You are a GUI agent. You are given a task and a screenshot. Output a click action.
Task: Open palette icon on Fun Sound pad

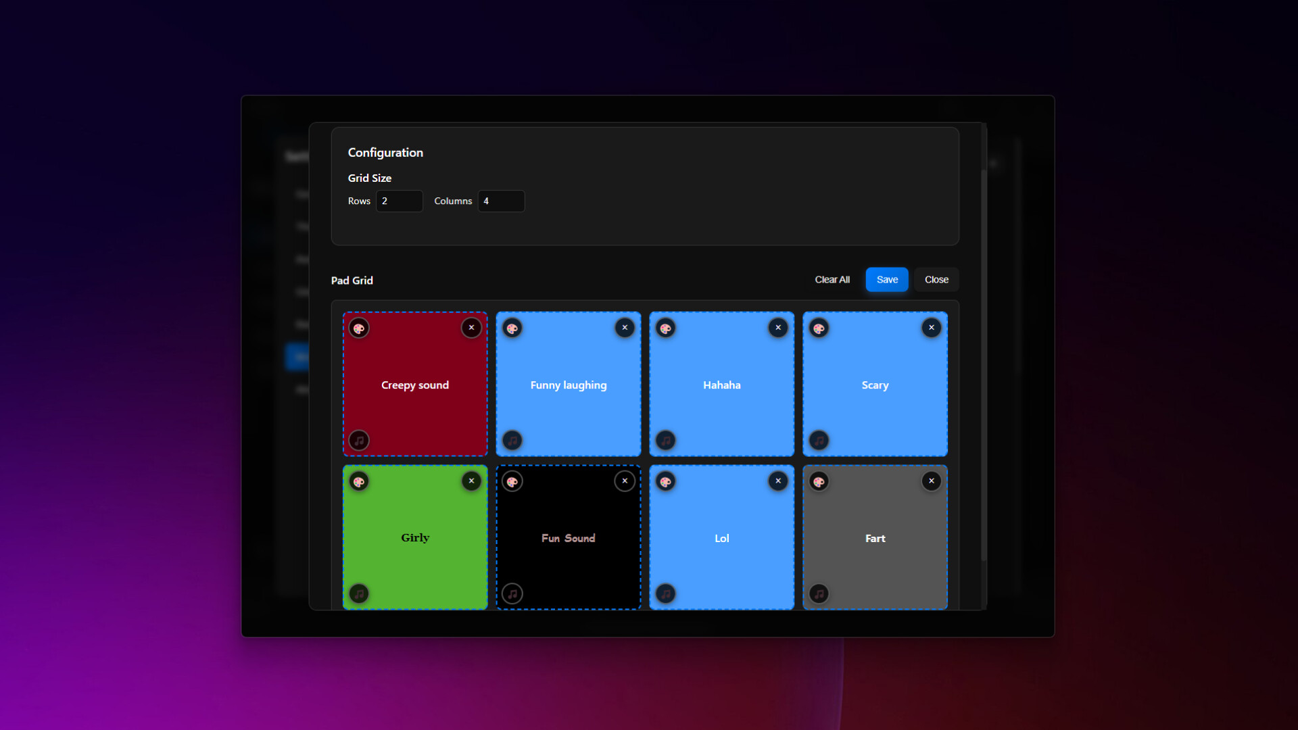512,482
